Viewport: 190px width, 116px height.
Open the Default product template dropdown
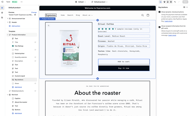pyautogui.click(x=99, y=2)
